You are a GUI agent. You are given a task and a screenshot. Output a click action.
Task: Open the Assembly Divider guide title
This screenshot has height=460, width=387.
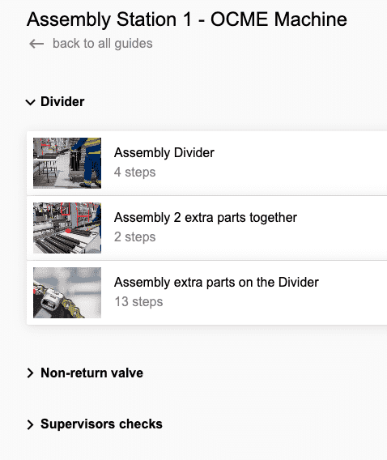pos(164,153)
